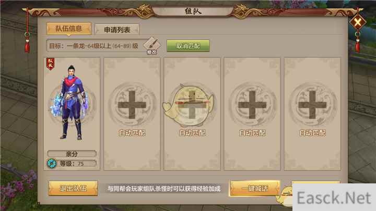Image resolution: width=376 pixels, height=211 pixels.
Task: Add member in second slot plus icon
Action: click(x=132, y=105)
